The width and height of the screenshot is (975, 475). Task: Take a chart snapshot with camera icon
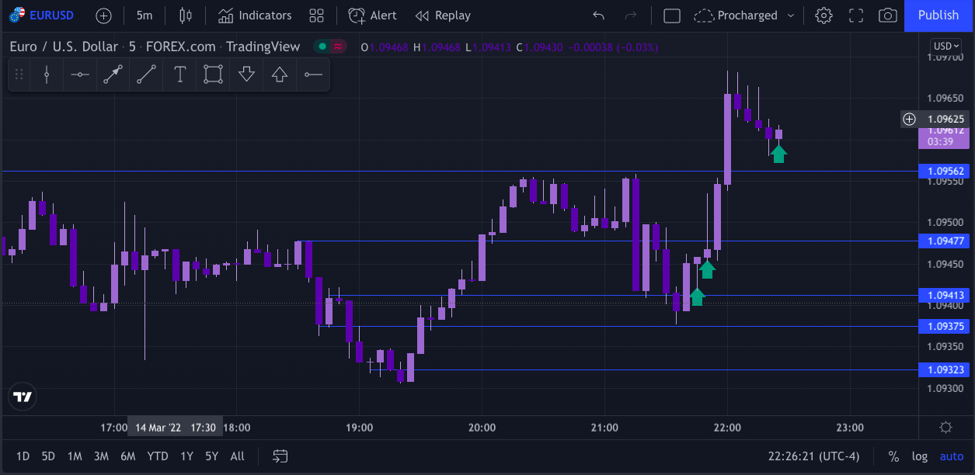point(887,16)
